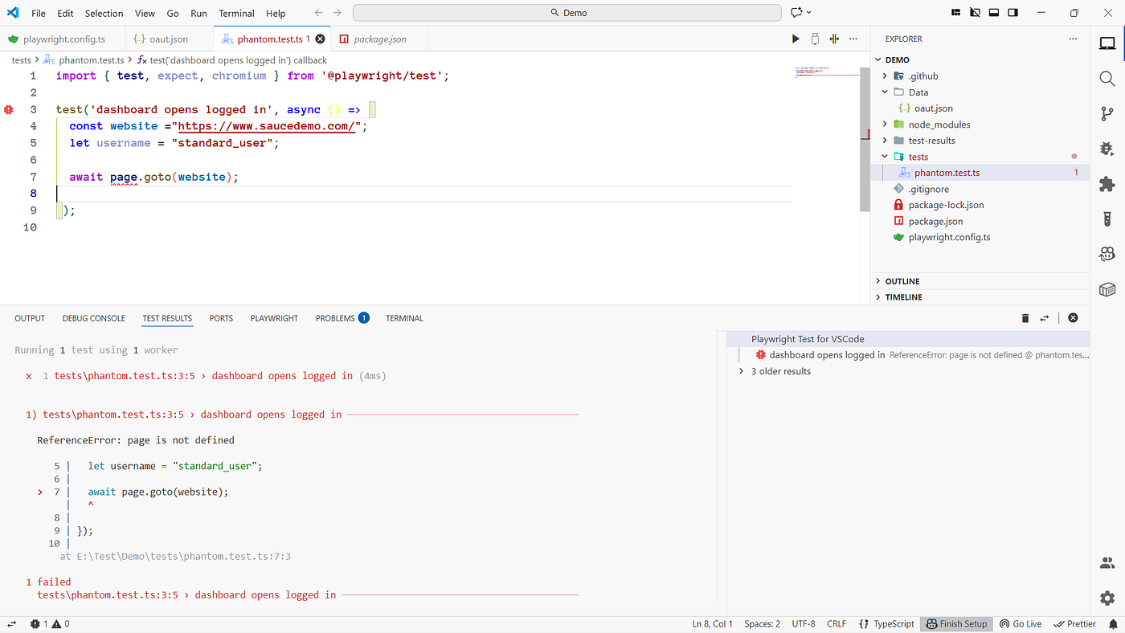Open the Source Control view
Image resolution: width=1125 pixels, height=633 pixels.
[x=1107, y=113]
